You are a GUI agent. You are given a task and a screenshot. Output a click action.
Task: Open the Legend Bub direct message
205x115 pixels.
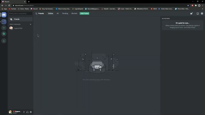20,28
